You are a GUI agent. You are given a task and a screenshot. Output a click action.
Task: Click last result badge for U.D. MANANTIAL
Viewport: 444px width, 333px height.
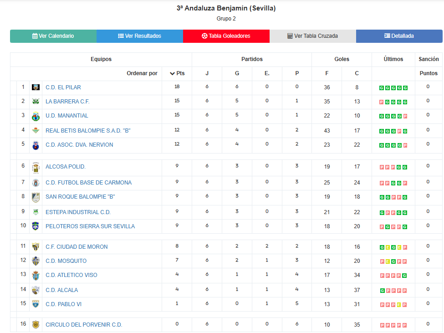405,116
